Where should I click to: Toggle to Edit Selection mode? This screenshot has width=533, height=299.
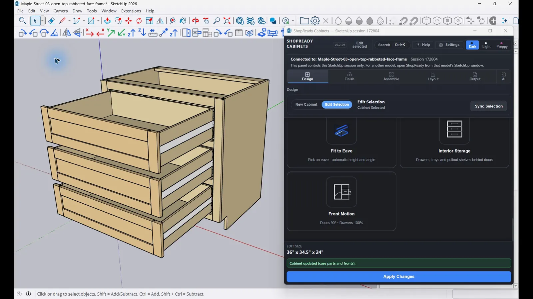337,104
